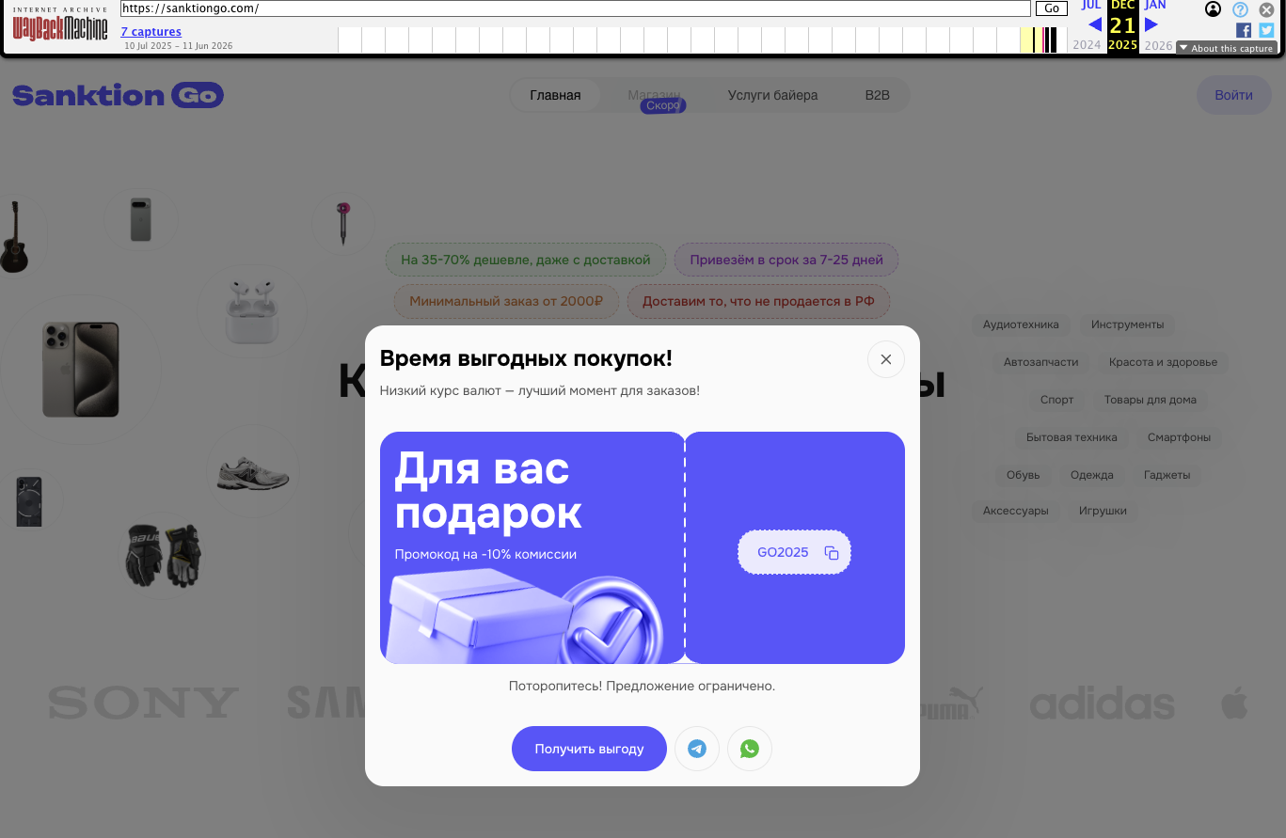Go to next capture arrow JAN
This screenshot has width=1286, height=838.
click(1151, 24)
